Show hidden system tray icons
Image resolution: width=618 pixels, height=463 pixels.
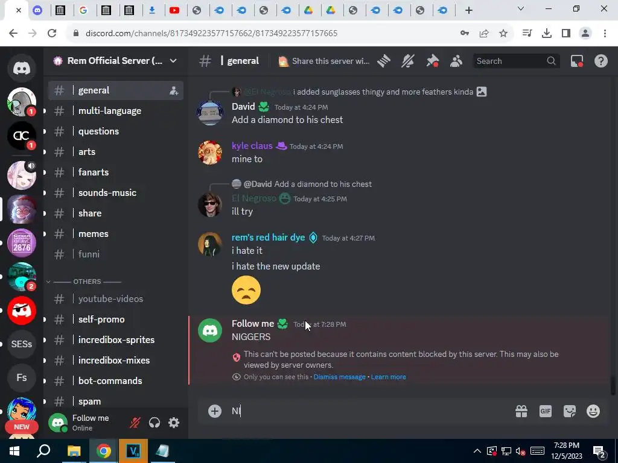coord(477,451)
